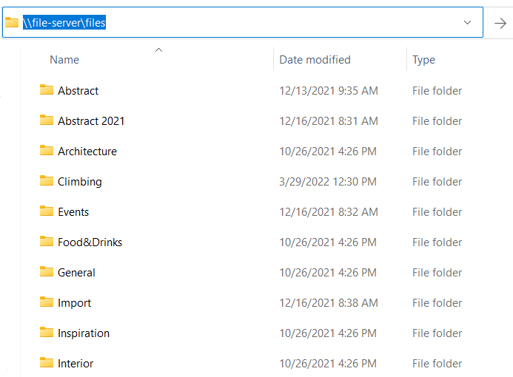Click the Events folder icon
This screenshot has width=513, height=377.
coord(47,211)
